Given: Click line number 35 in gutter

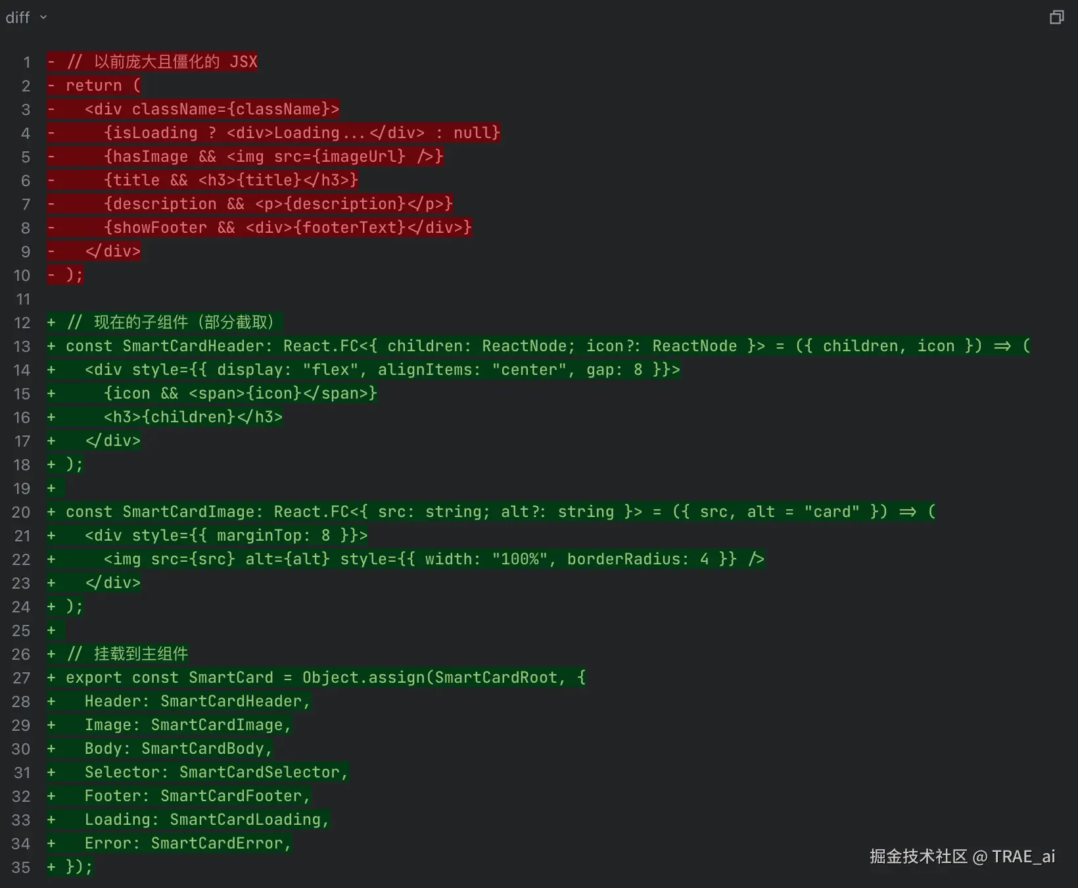Looking at the screenshot, I should [21, 867].
